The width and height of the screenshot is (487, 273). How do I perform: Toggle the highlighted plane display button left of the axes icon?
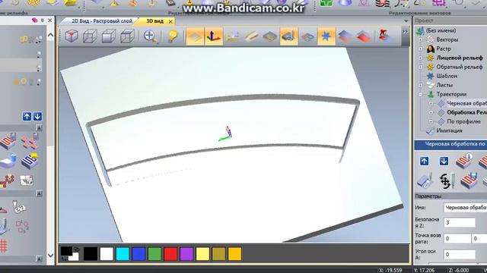point(195,36)
